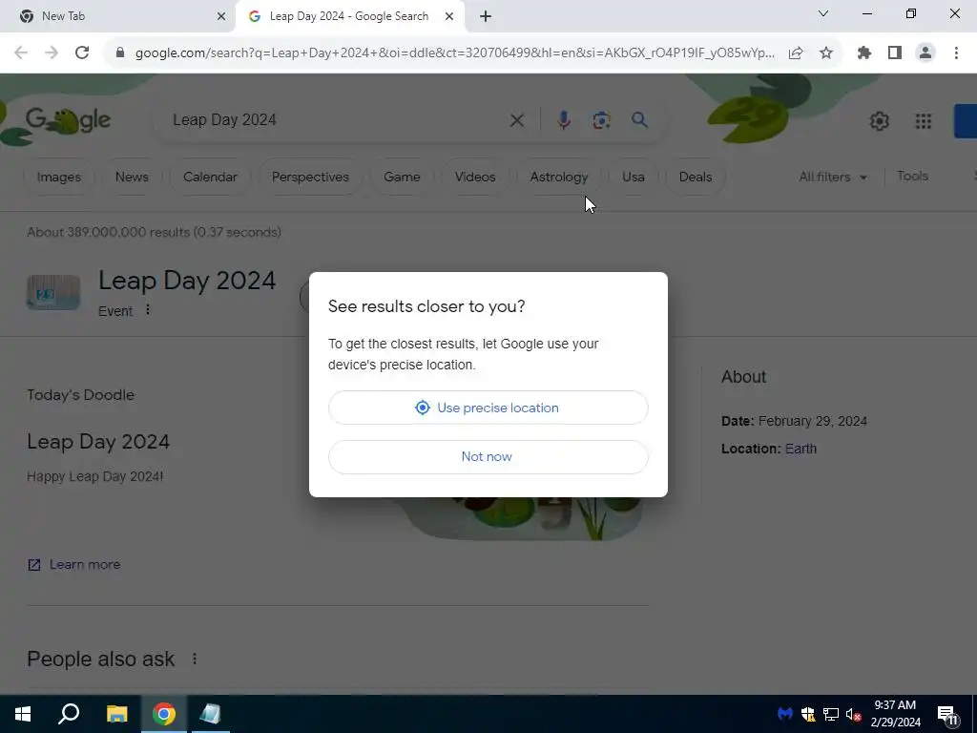This screenshot has width=977, height=733.
Task: Close the New Tab tab
Action: click(221, 16)
